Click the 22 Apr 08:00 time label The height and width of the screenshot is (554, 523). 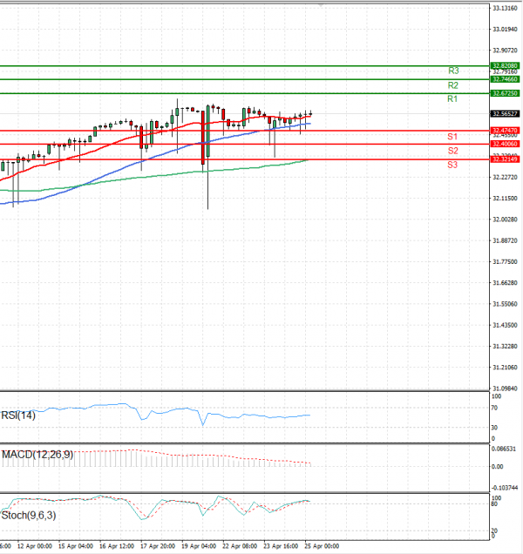coord(240,546)
